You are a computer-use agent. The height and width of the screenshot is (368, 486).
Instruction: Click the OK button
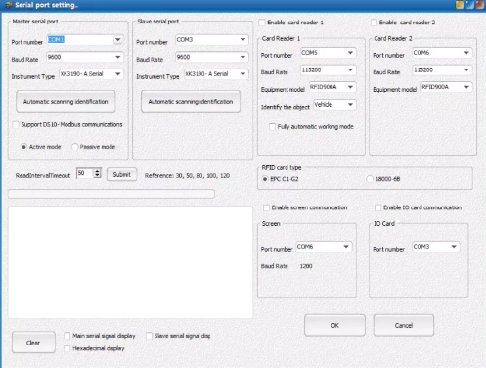(334, 325)
